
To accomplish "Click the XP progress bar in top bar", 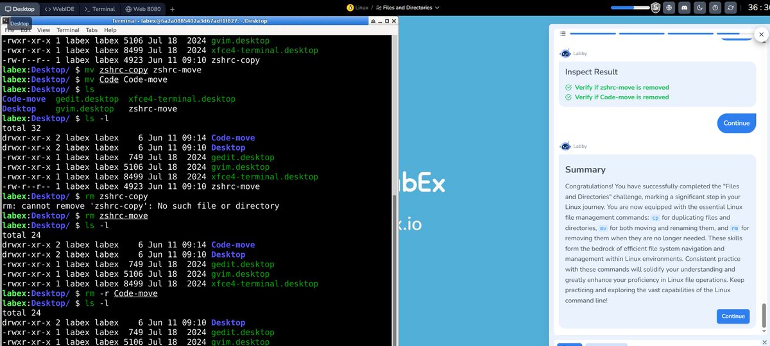I will tap(631, 8).
